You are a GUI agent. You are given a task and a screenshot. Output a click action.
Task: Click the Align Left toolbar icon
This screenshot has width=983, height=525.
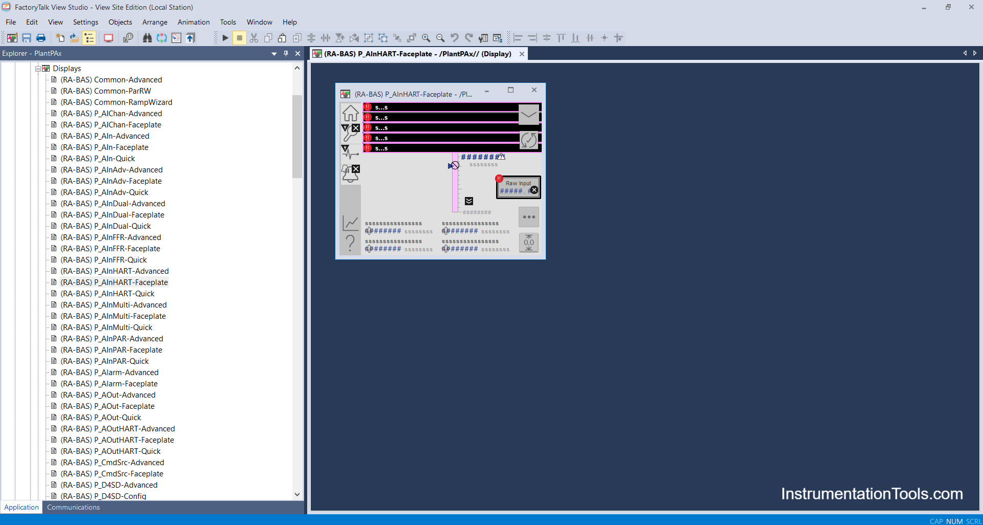click(x=518, y=38)
